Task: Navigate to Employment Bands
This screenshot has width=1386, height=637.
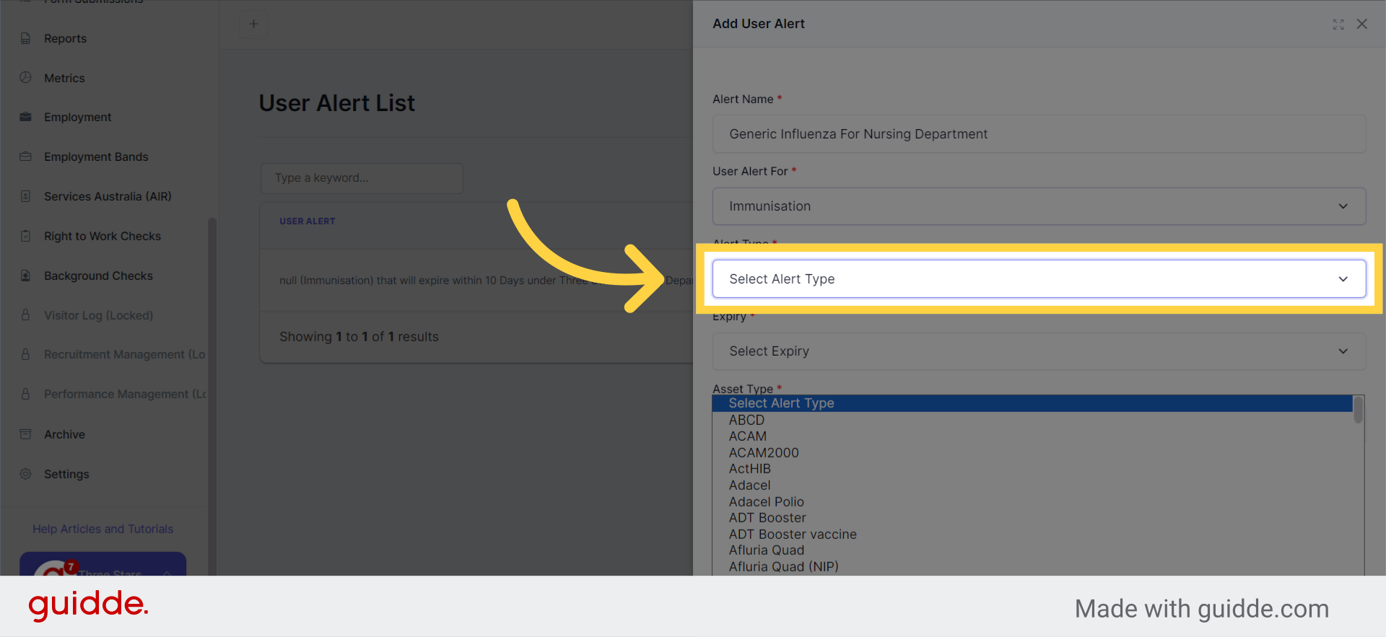Action: tap(96, 157)
